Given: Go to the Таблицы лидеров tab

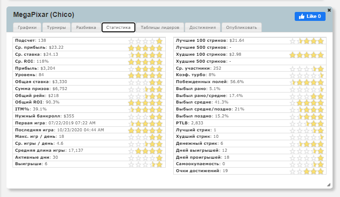Looking at the screenshot, I should [160, 27].
